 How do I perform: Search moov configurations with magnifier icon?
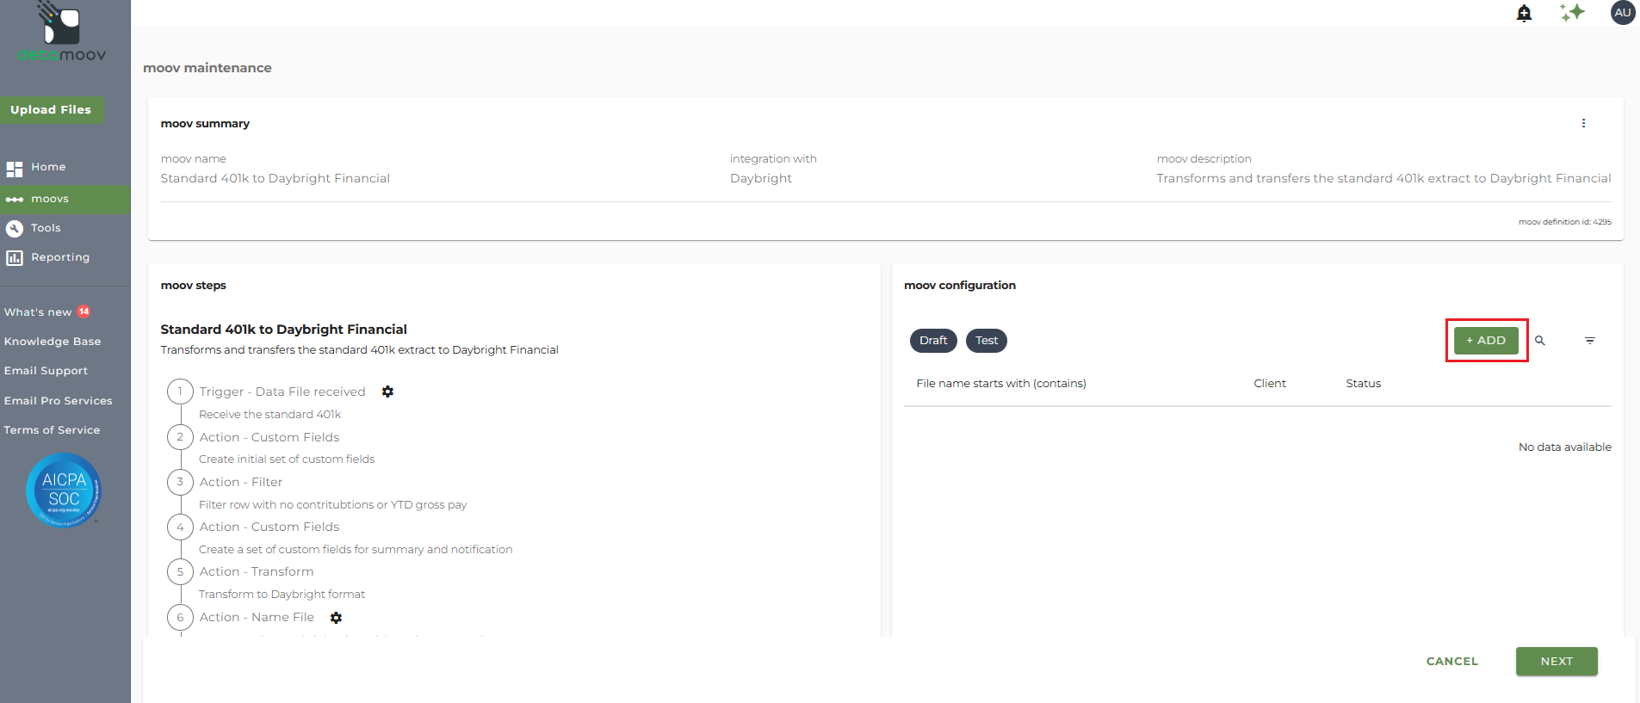click(x=1540, y=341)
